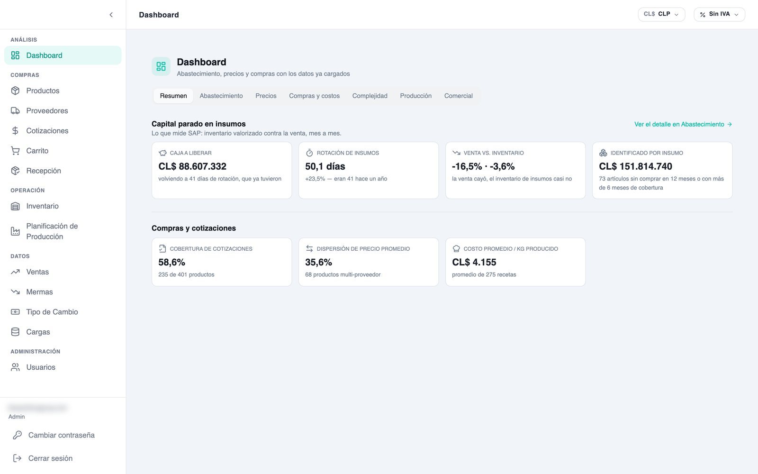The image size is (758, 474).
Task: Open the Compras y costos tab
Action: coord(314,96)
